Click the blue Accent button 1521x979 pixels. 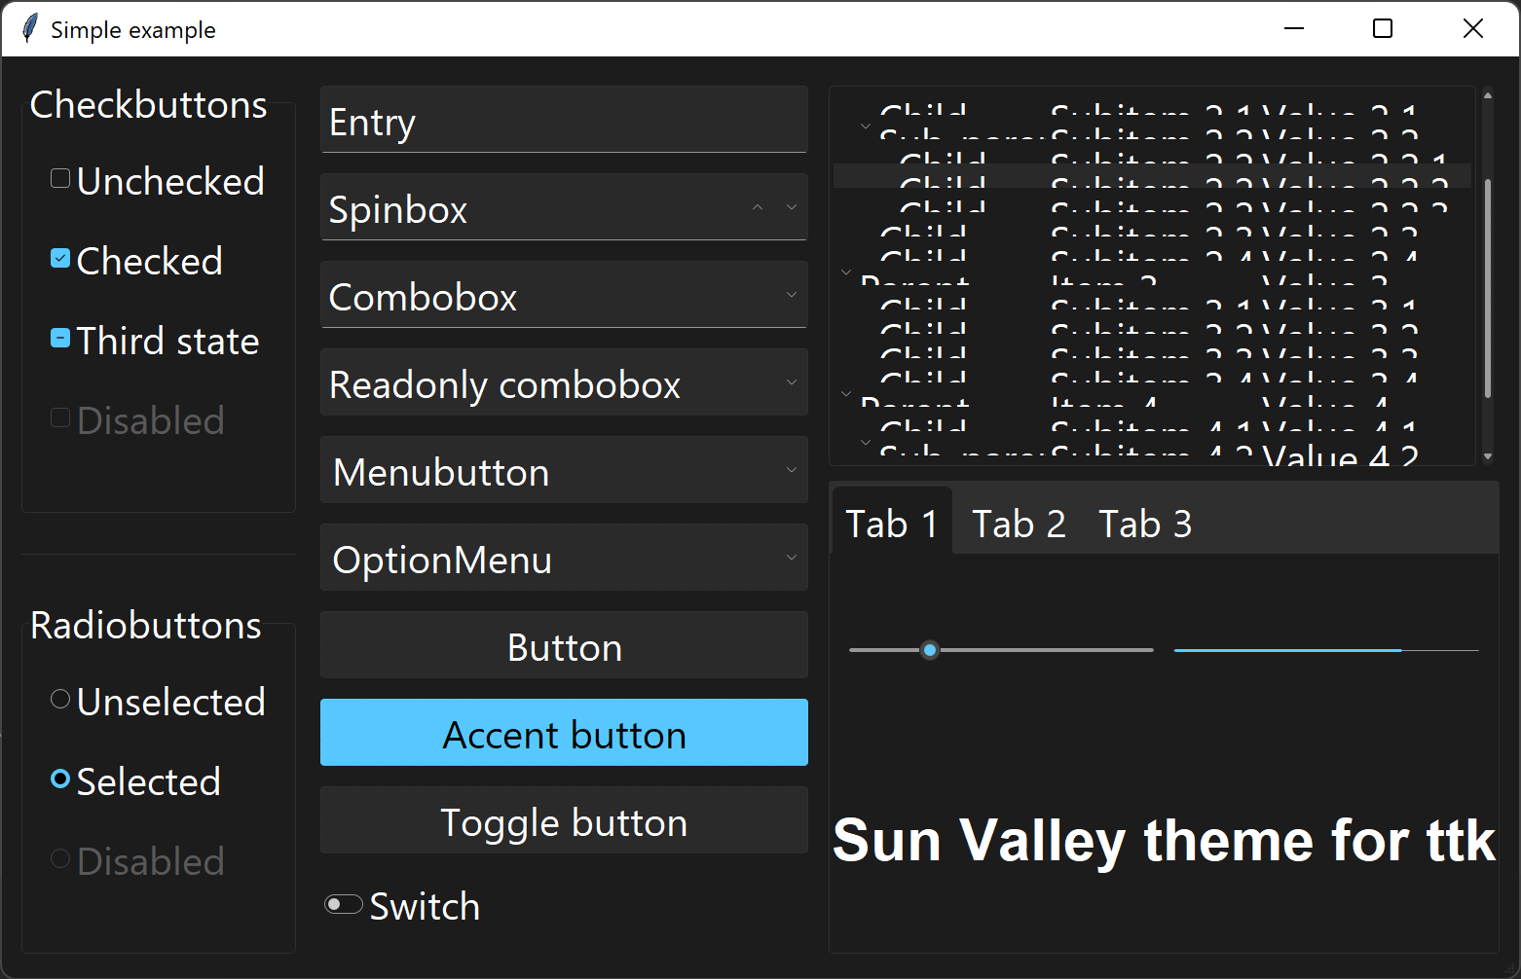(564, 733)
